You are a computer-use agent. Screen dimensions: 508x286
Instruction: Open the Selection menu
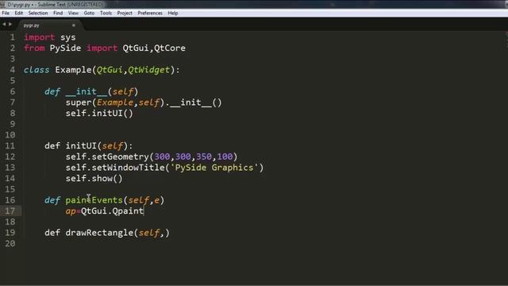point(38,13)
